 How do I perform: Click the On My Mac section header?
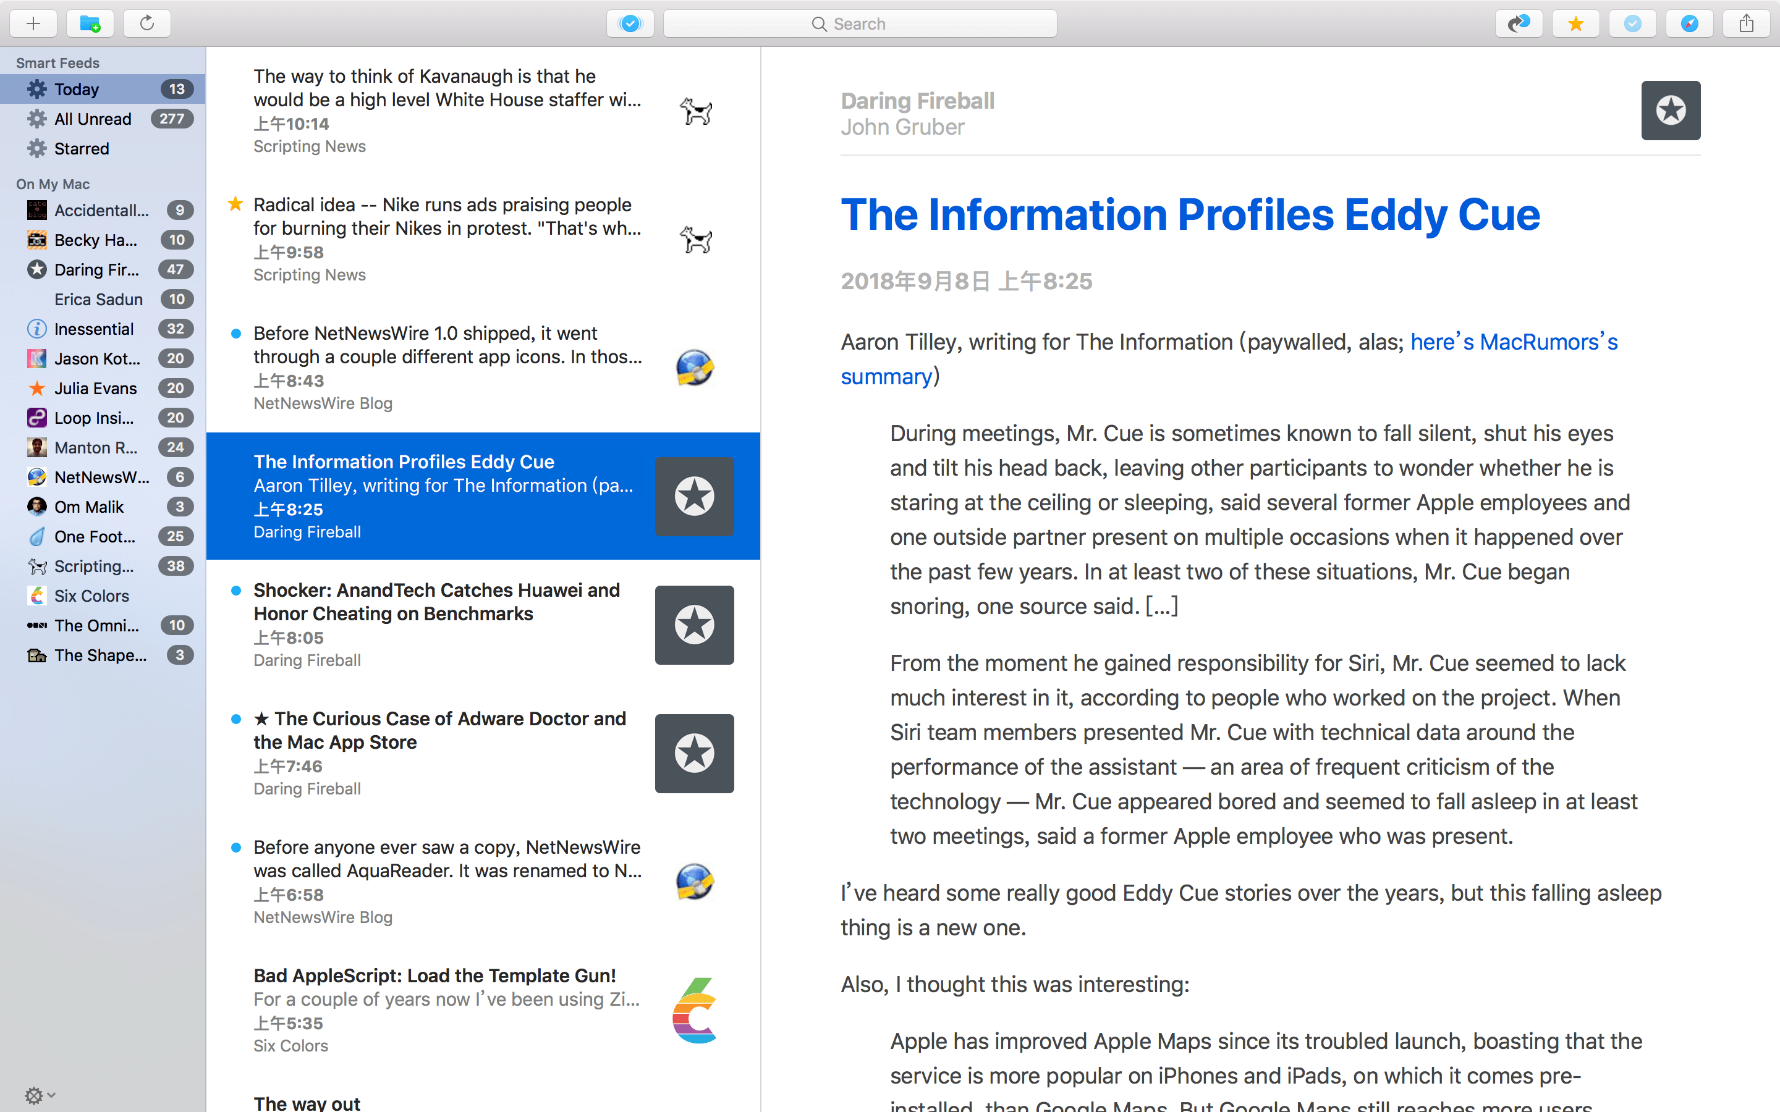coord(53,184)
